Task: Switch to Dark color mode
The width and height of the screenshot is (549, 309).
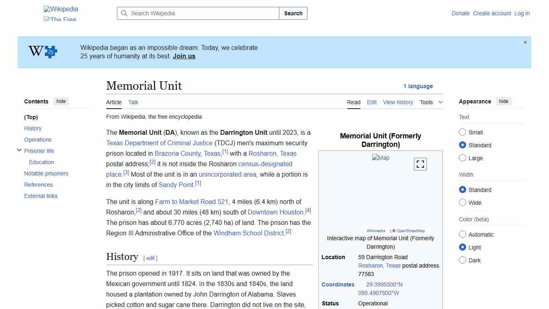Action: click(x=463, y=260)
